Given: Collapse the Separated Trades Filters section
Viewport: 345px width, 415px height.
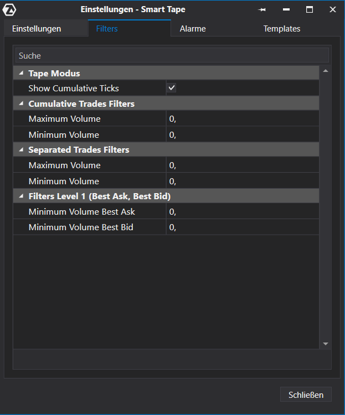Looking at the screenshot, I should (x=21, y=149).
